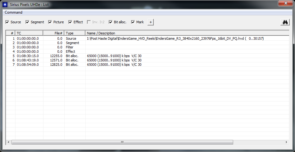Click timecode 01:08:43:19.0
The width and height of the screenshot is (295, 152).
[x=28, y=60]
